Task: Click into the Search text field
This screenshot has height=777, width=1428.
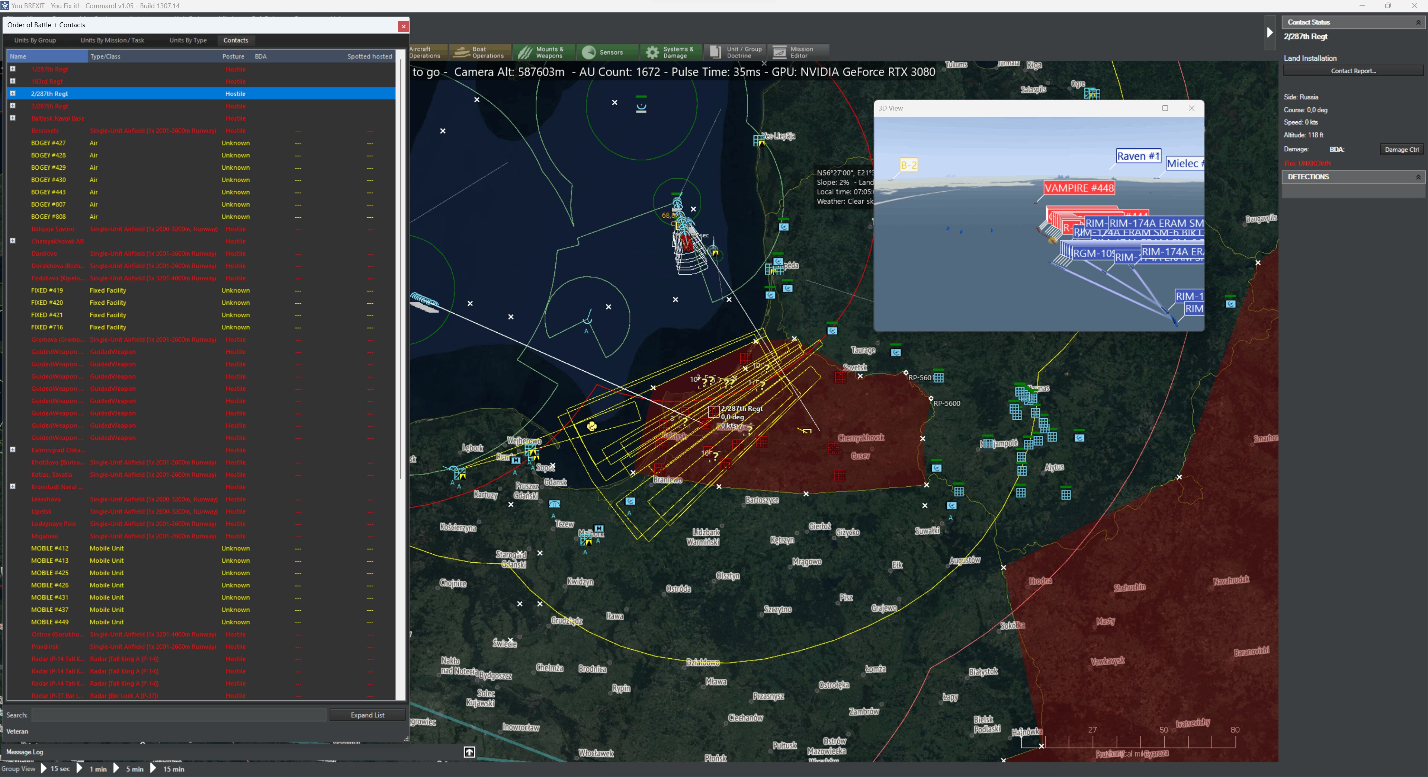Action: [179, 715]
